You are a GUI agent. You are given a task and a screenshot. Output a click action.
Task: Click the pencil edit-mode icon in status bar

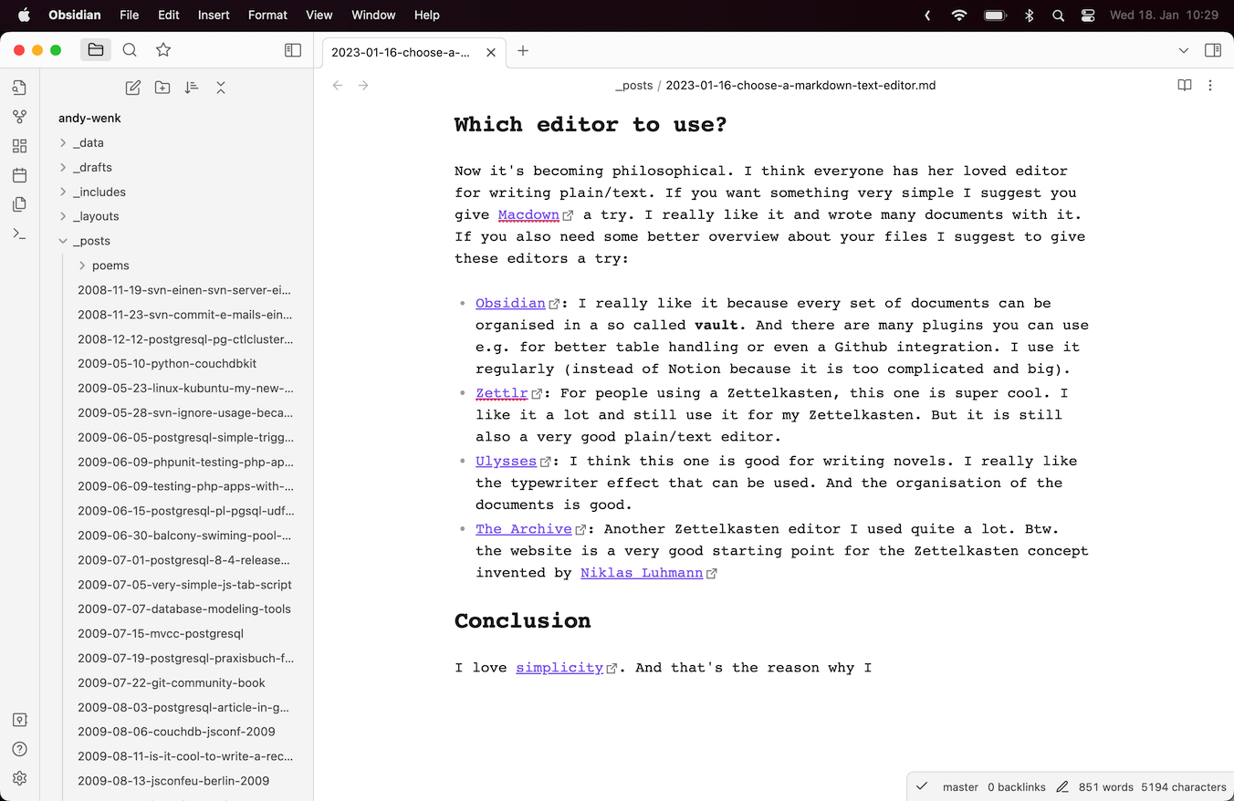tap(1062, 786)
